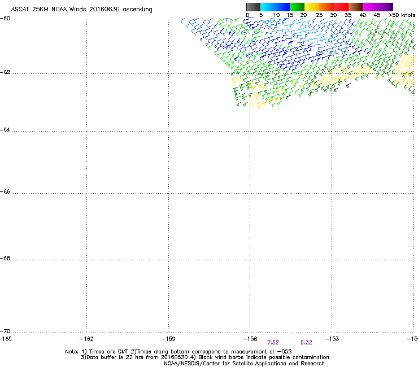The width and height of the screenshot is (418, 367).
Task: Click the -159 longitude axis label
Action: click(x=168, y=339)
